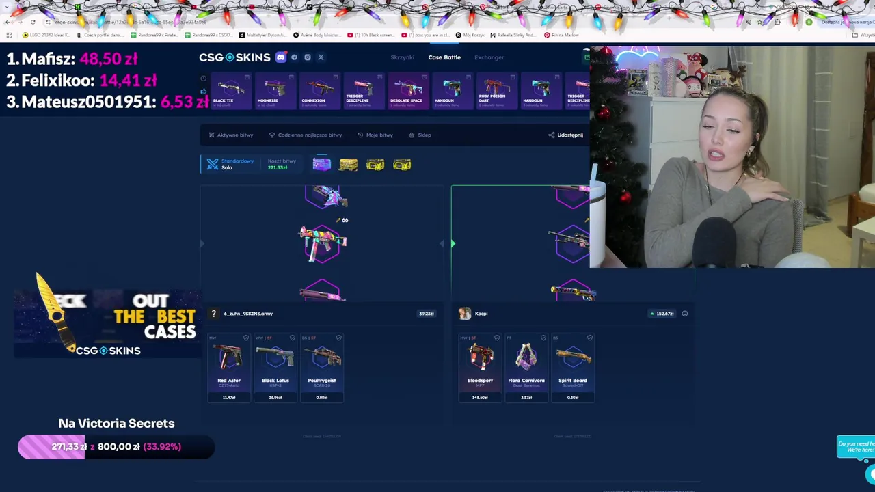Click the 39.23zł total badge
The image size is (875, 492).
tap(426, 314)
